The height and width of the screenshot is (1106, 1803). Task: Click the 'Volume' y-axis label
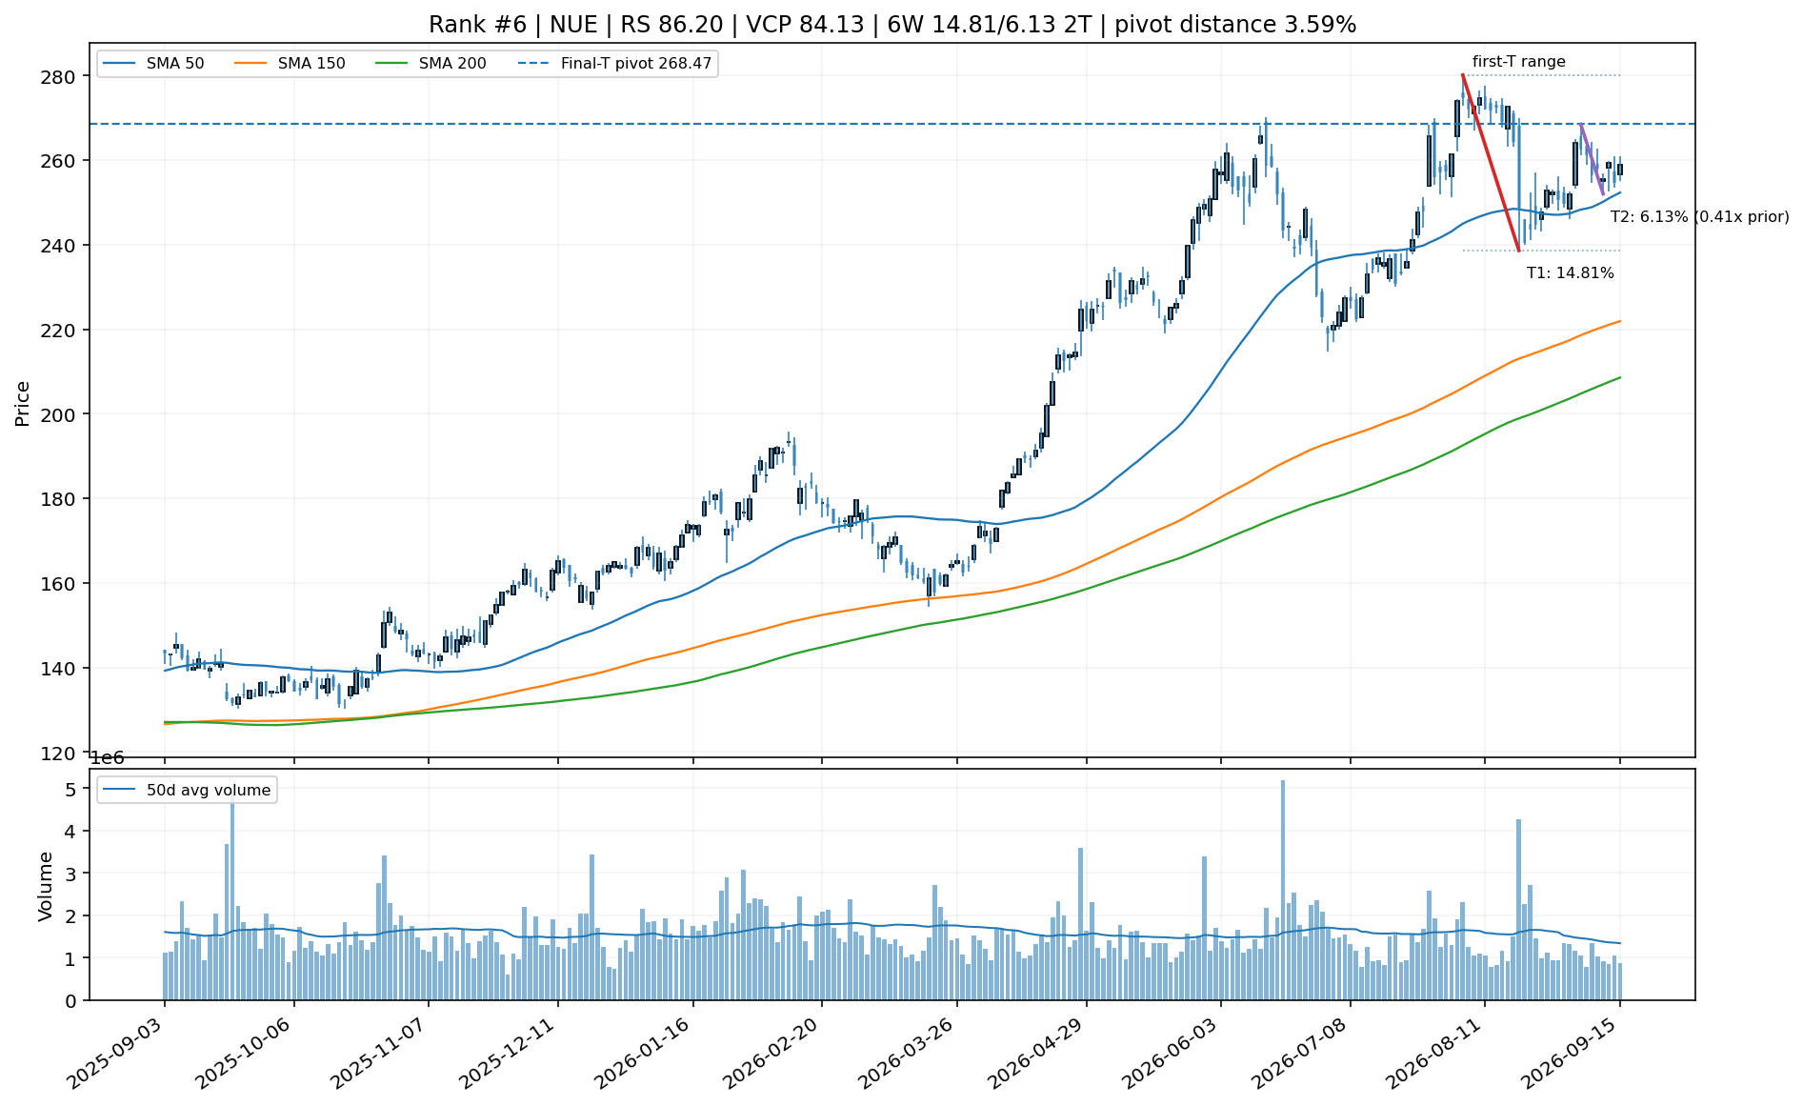tap(45, 886)
